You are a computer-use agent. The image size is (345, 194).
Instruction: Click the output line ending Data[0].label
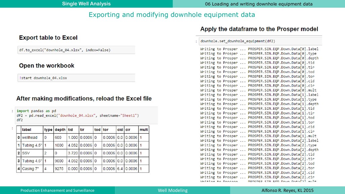pos(259,49)
